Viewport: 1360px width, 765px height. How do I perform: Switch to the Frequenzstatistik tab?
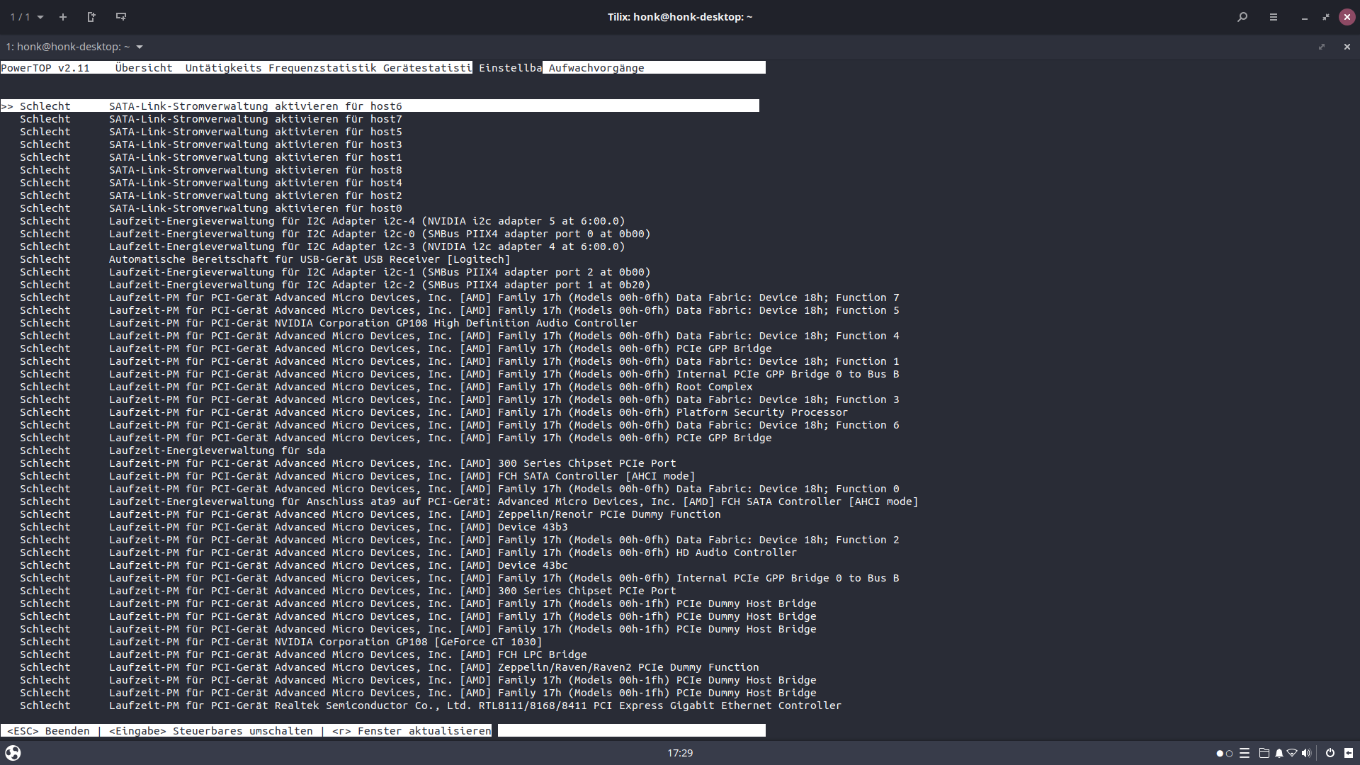pyautogui.click(x=322, y=68)
